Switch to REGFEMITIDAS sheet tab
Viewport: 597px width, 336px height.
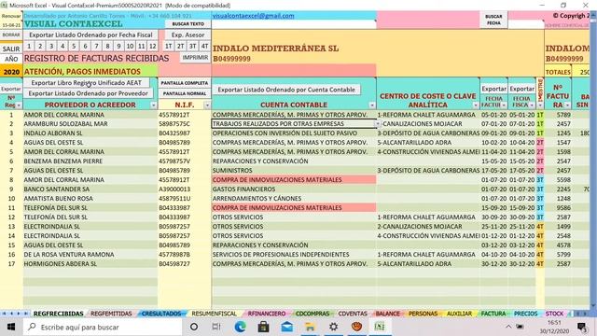[111, 314]
